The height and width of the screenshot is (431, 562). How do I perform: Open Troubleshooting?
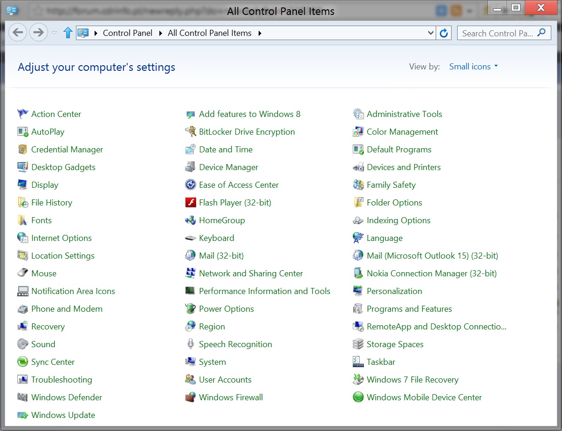tap(62, 379)
